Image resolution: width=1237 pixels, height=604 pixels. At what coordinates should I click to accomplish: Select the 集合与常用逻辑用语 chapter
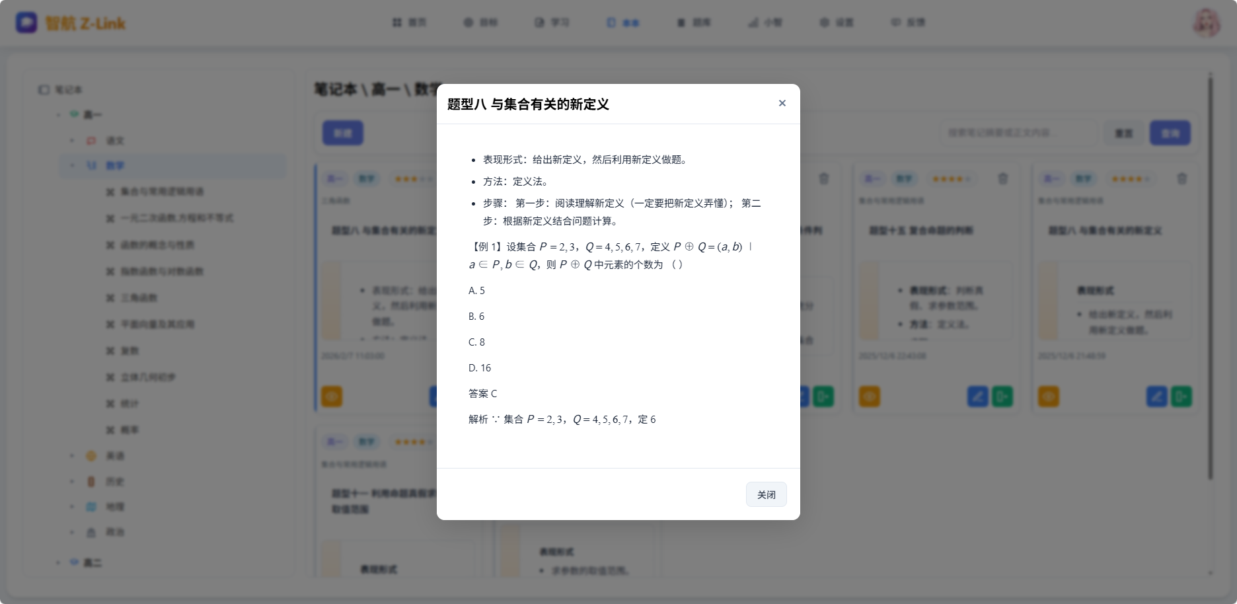click(162, 192)
